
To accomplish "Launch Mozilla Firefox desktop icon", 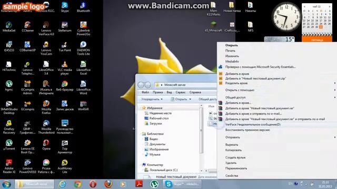I will click(46, 107).
